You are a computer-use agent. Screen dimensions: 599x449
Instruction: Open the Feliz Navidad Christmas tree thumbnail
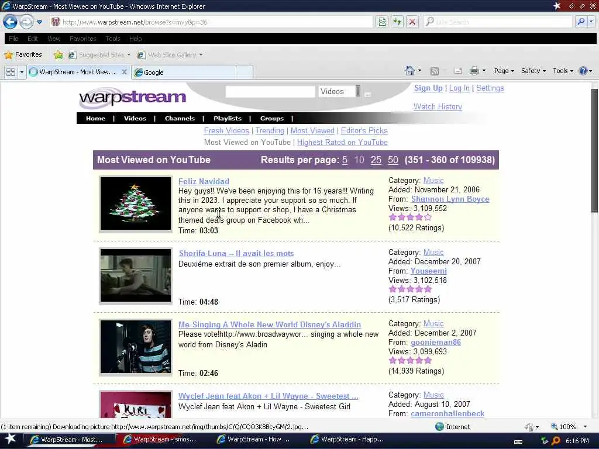click(x=136, y=204)
